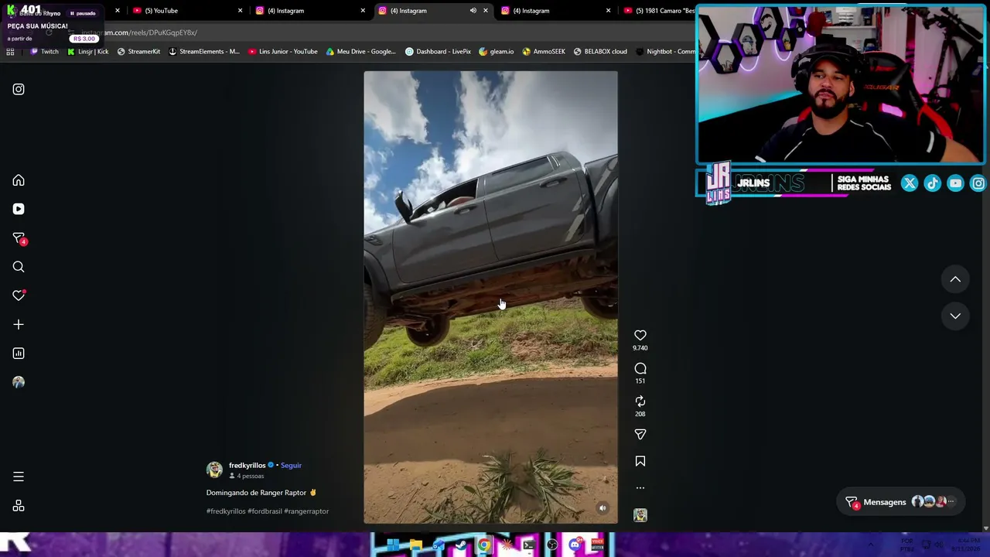This screenshot has width=990, height=557.
Task: View the 4 pessoas tagged people
Action: [247, 476]
